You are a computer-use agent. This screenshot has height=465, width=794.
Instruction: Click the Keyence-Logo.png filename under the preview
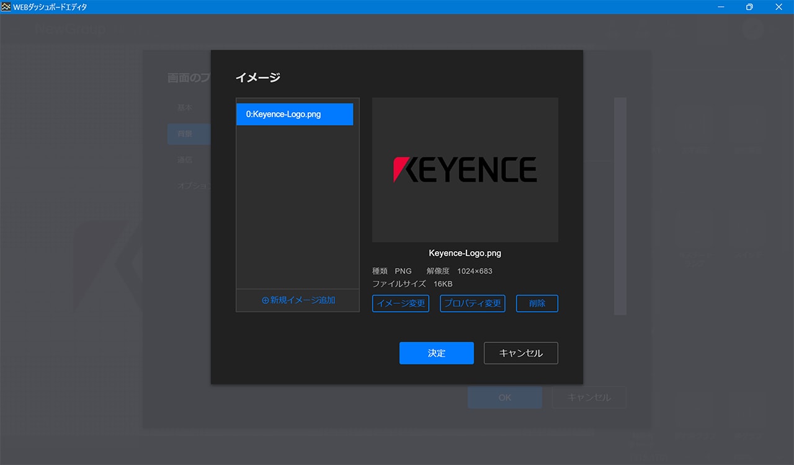[x=465, y=253]
